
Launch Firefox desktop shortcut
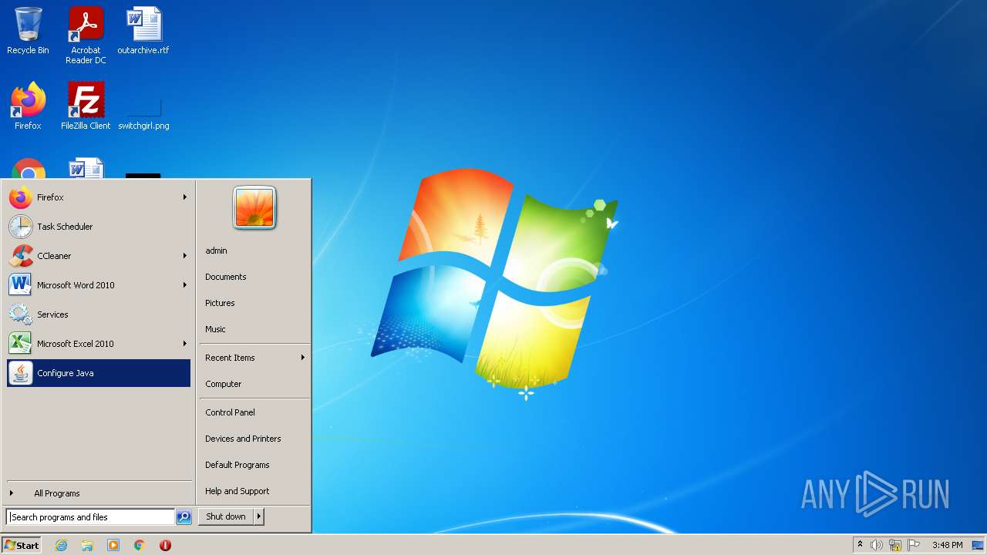[28, 106]
